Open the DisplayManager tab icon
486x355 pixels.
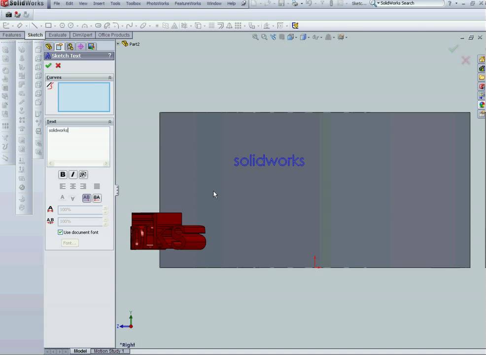click(x=91, y=46)
